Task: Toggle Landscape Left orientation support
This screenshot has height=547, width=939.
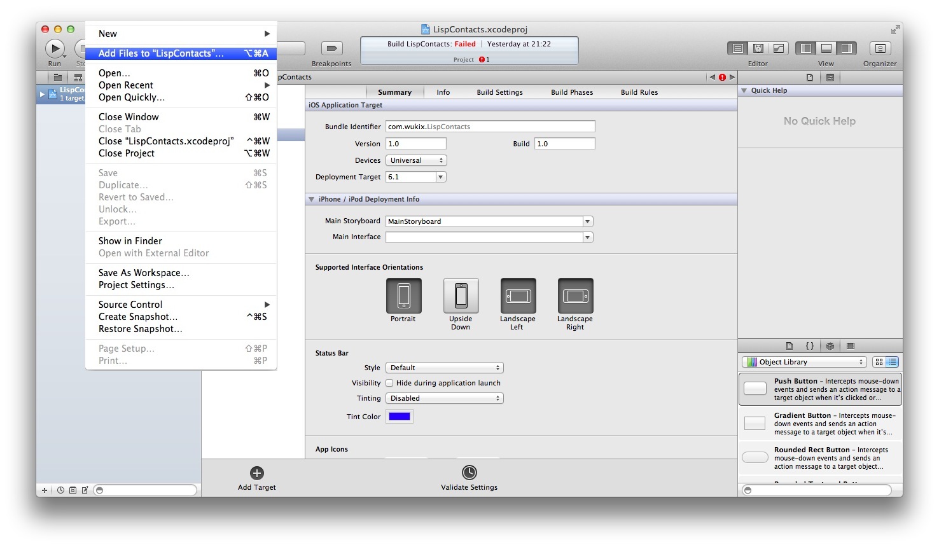Action: [518, 296]
